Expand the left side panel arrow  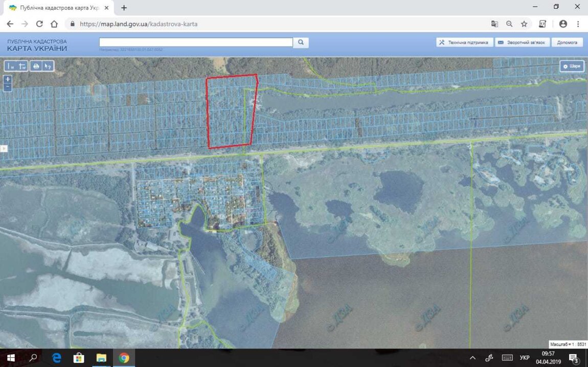pyautogui.click(x=4, y=149)
